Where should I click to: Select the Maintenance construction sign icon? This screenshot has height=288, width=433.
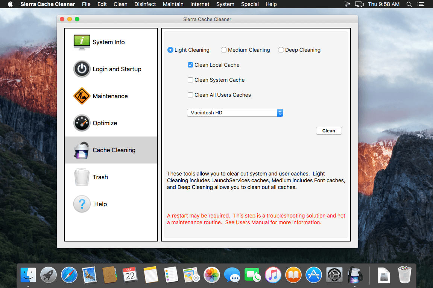tap(82, 96)
